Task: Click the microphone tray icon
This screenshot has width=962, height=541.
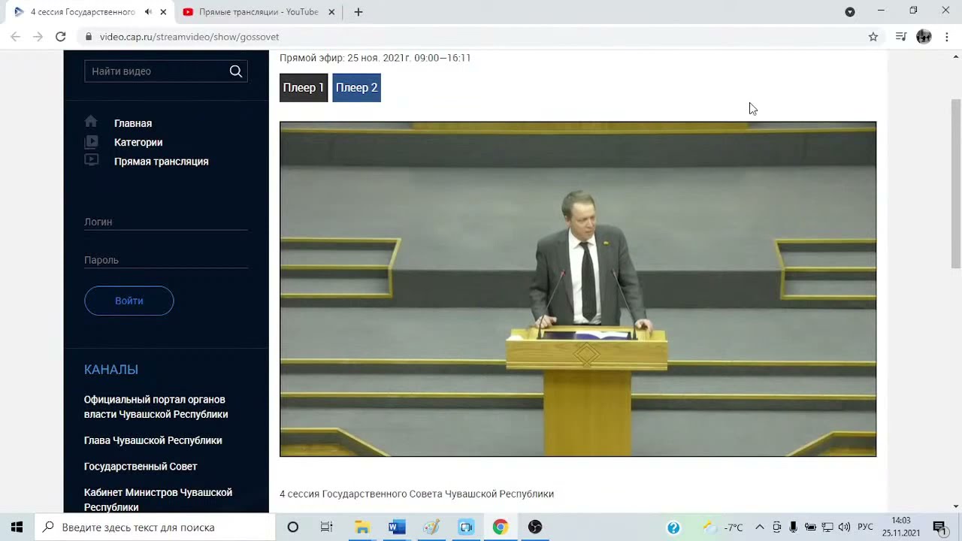Action: click(794, 527)
